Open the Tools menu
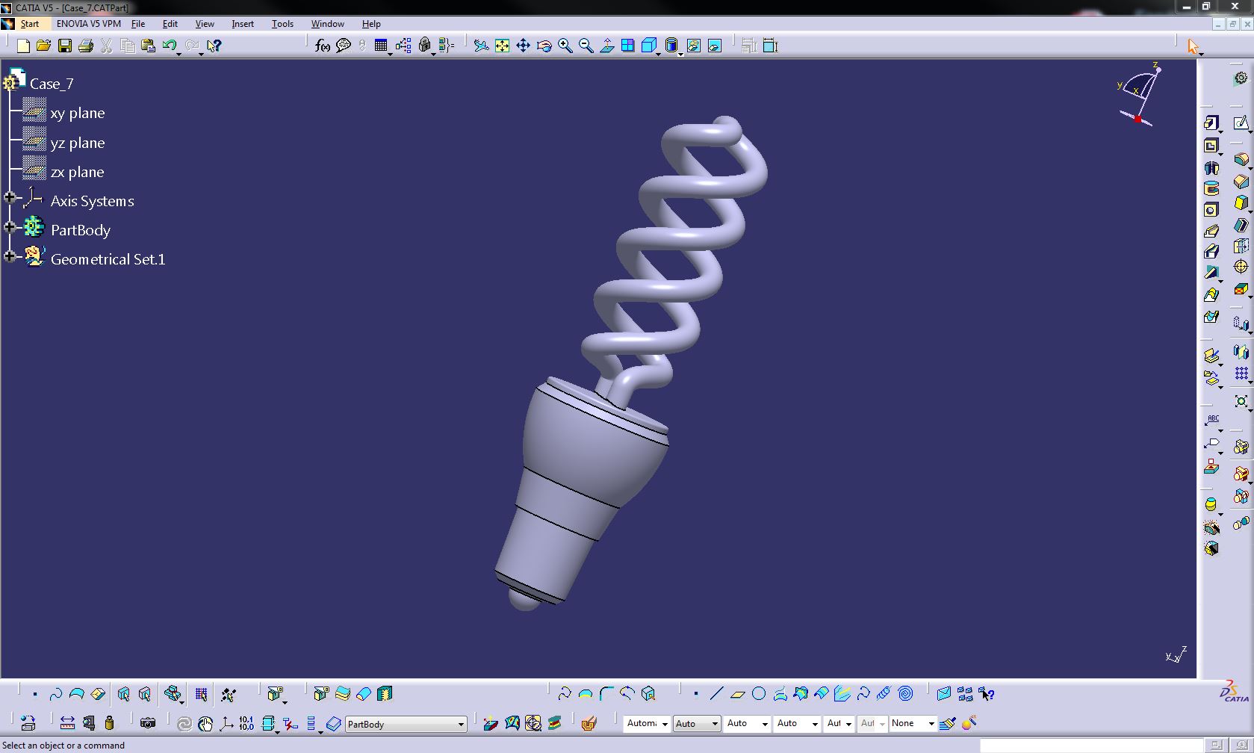 [282, 24]
